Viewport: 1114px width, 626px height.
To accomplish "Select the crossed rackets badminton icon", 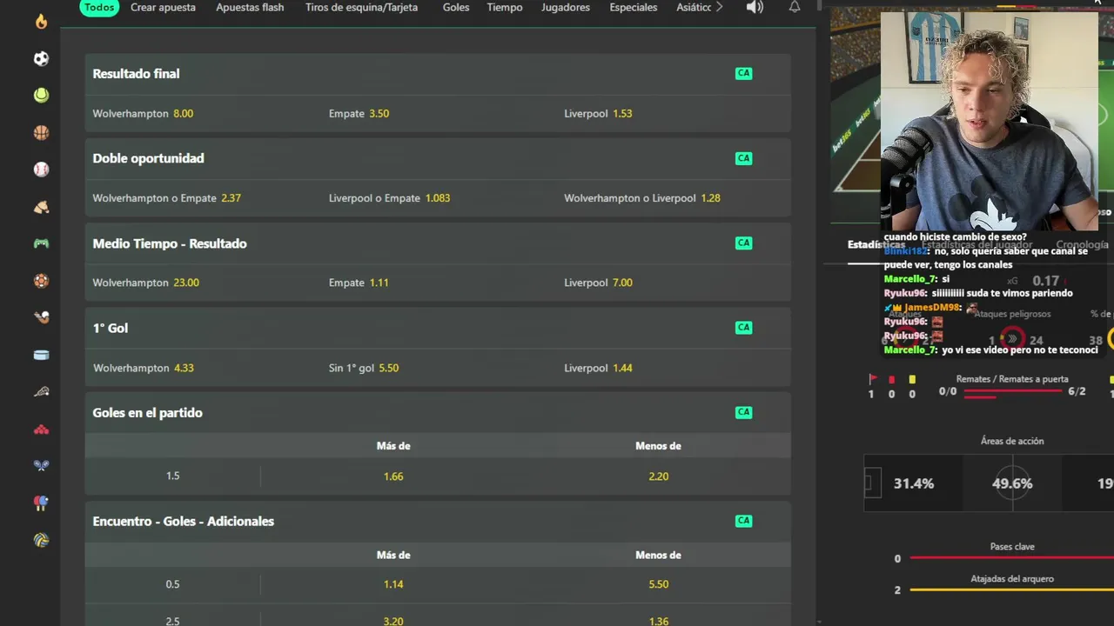I will point(41,465).
